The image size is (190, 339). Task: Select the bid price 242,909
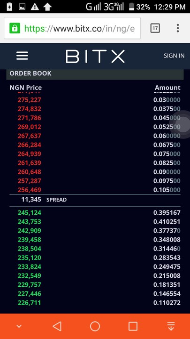pyautogui.click(x=29, y=231)
